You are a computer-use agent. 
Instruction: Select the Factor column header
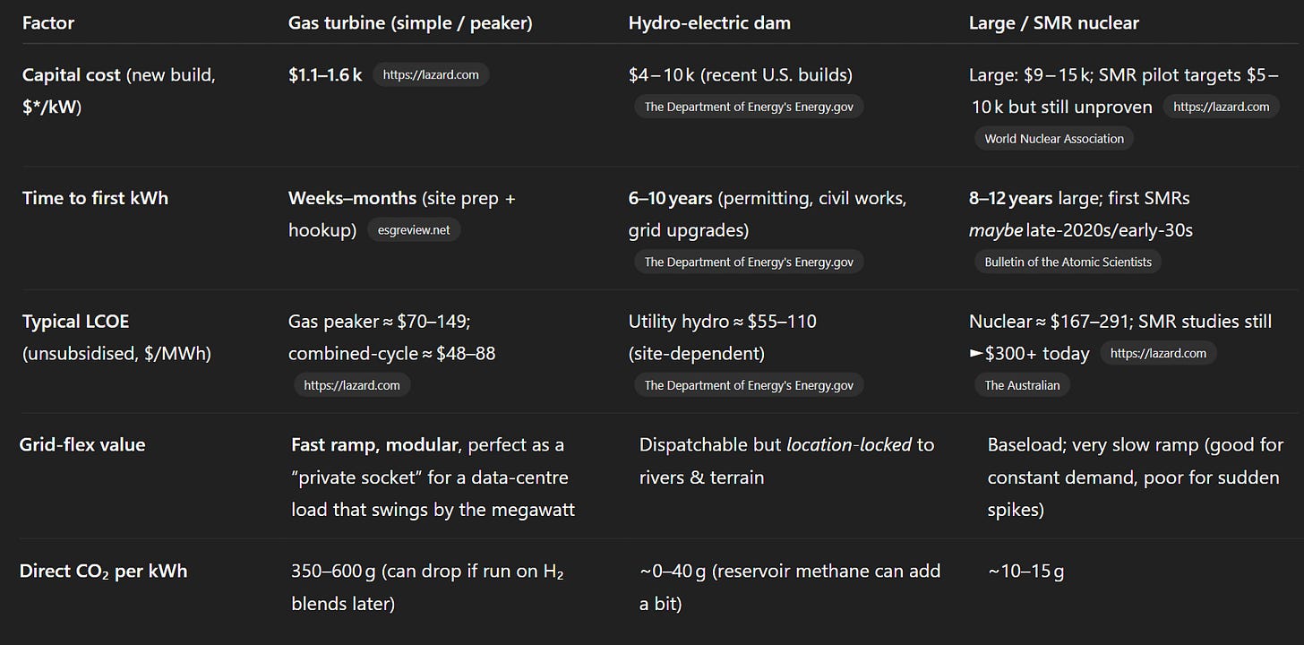47,23
